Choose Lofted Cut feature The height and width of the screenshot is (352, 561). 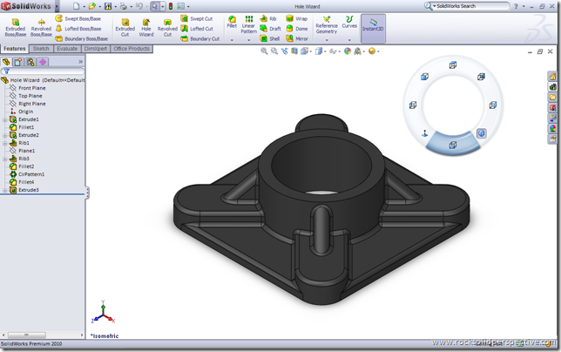[197, 29]
